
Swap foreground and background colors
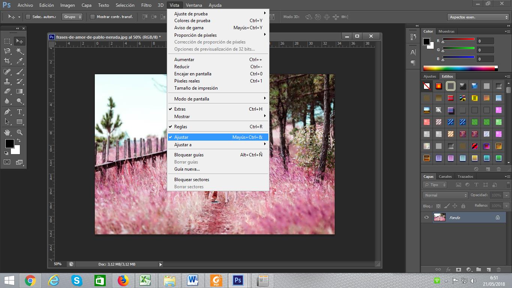18,140
